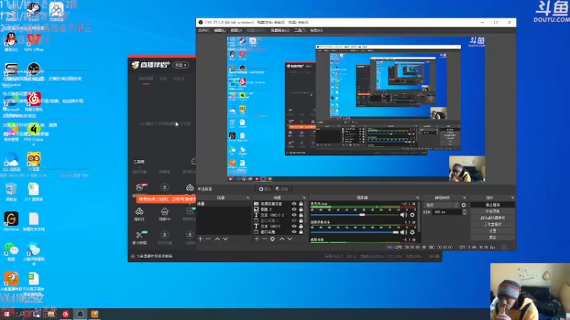Collapse toolbox section in 直播伴侣 window
This screenshot has height=320, width=570.
(x=193, y=161)
